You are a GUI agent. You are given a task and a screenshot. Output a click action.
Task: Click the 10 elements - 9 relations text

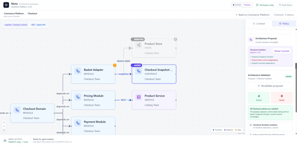(284, 15)
